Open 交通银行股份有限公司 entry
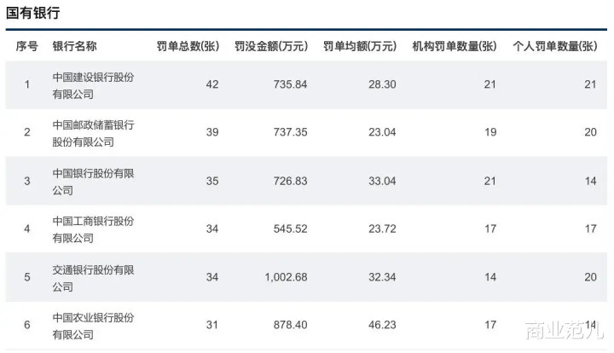 click(93, 278)
